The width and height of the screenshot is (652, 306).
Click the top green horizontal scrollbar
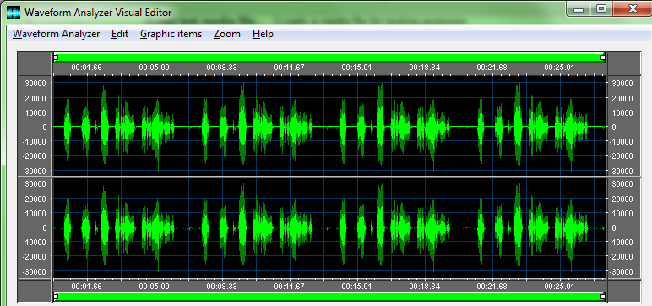[329, 57]
